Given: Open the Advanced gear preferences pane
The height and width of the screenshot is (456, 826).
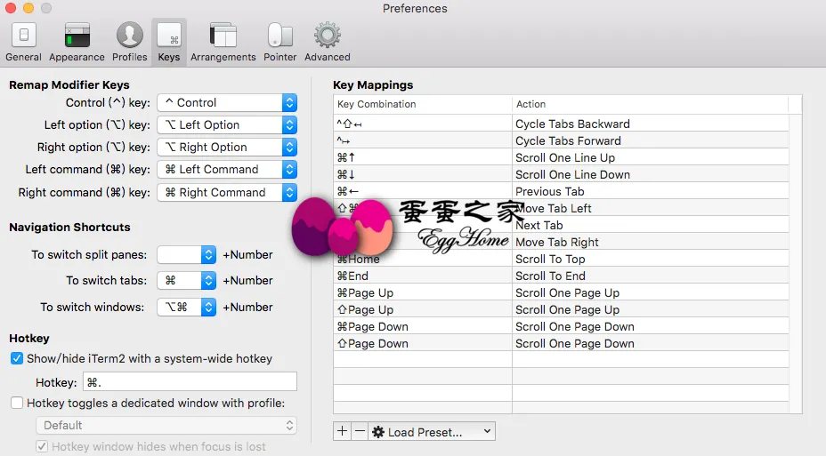Looking at the screenshot, I should [x=328, y=42].
